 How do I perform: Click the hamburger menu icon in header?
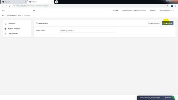point(34,11)
